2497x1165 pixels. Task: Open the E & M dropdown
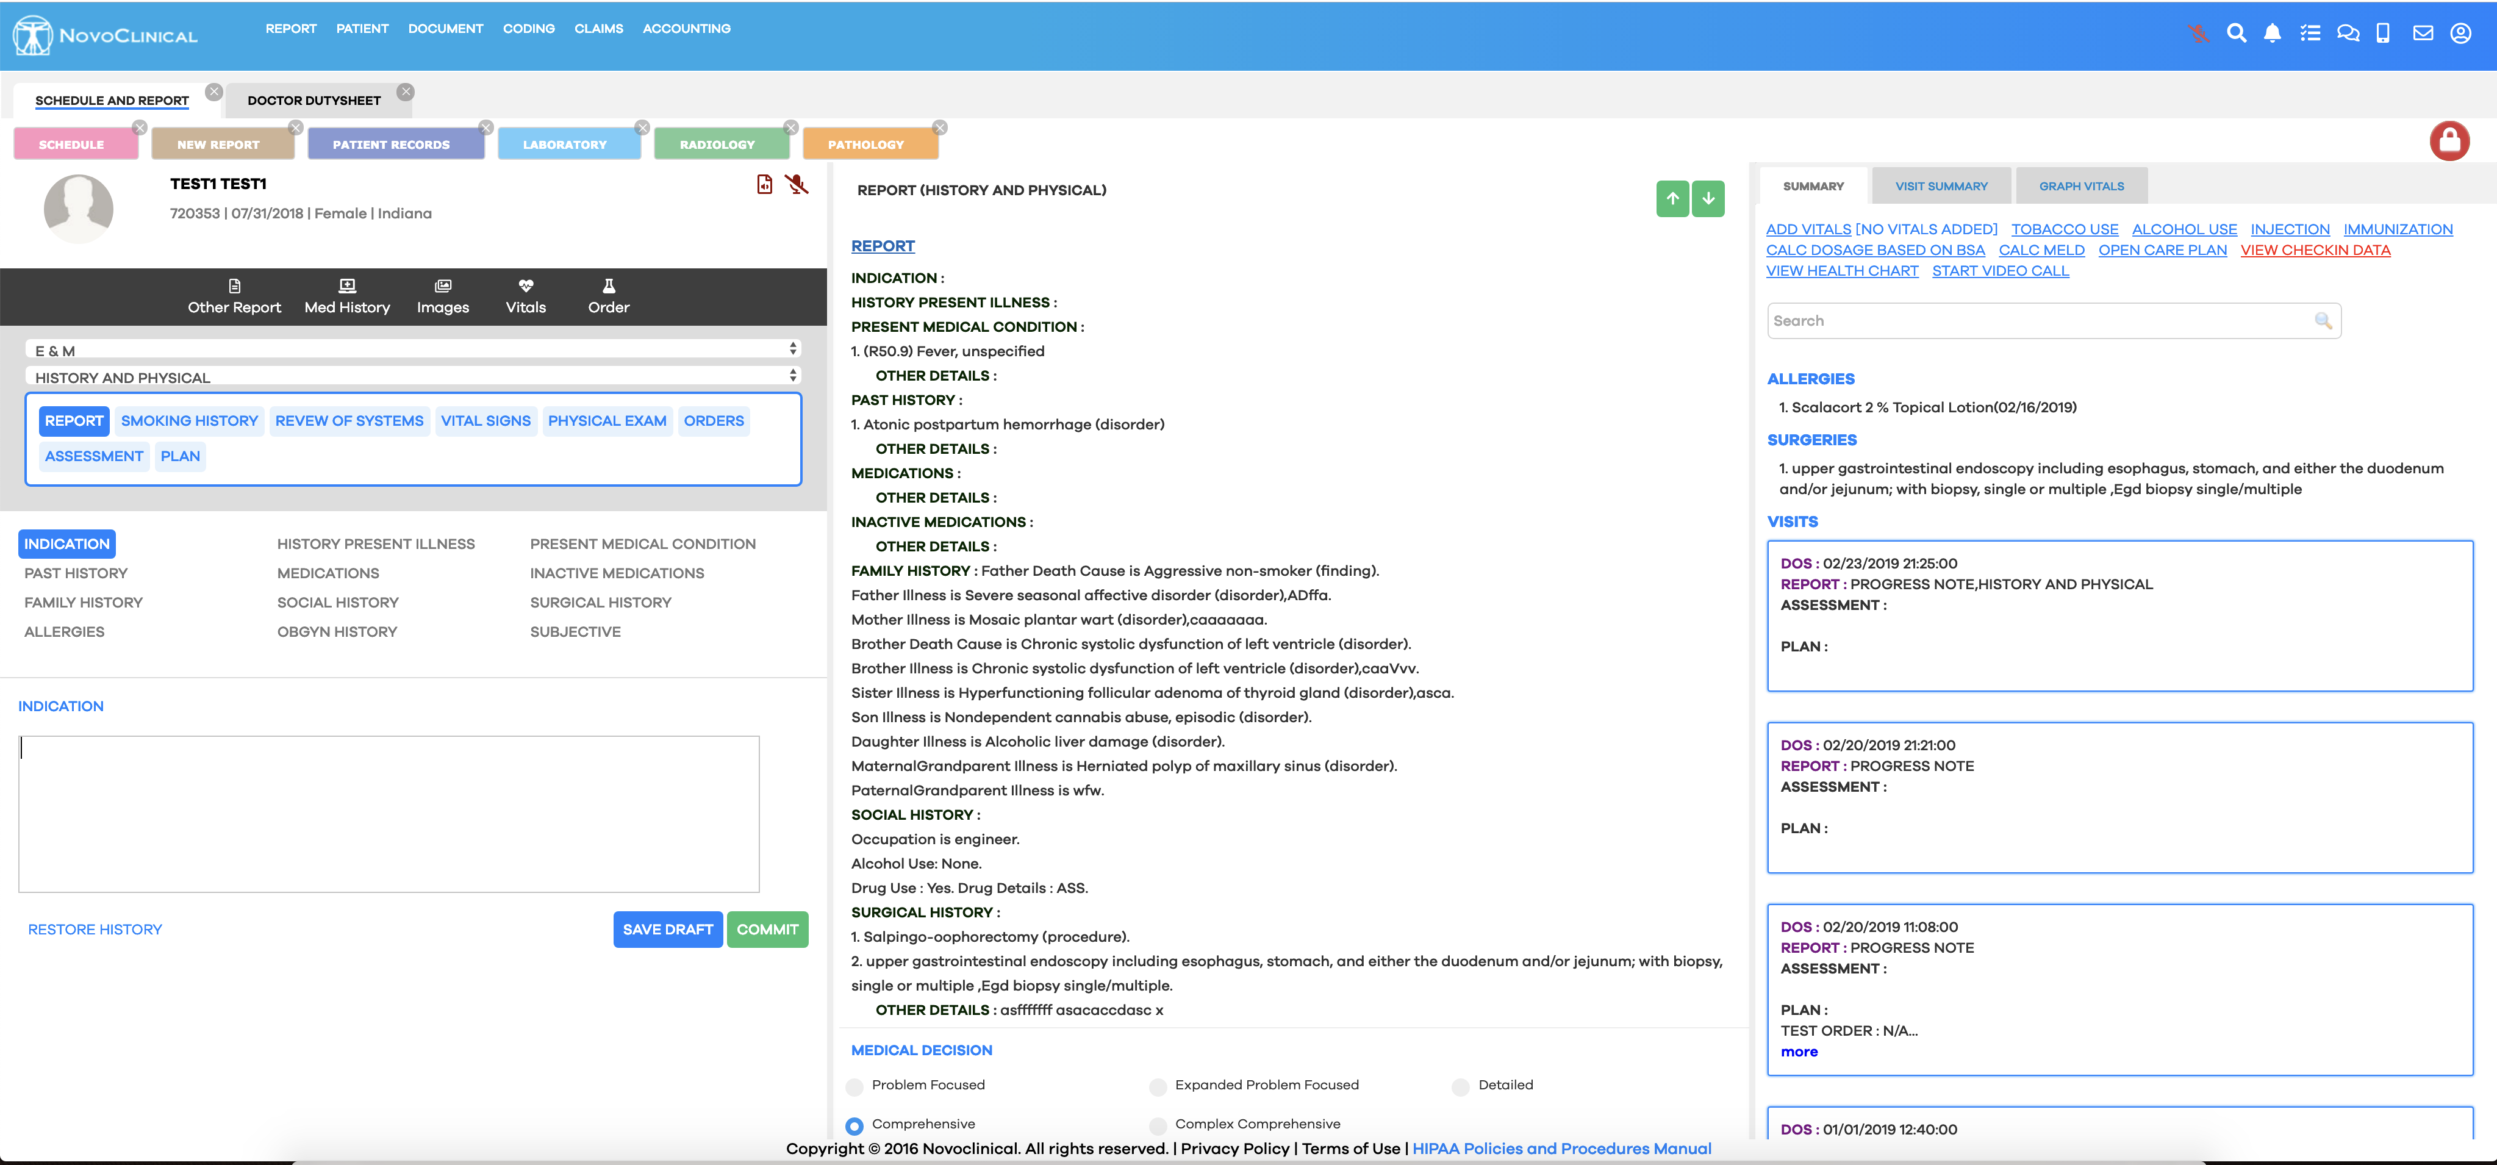413,350
